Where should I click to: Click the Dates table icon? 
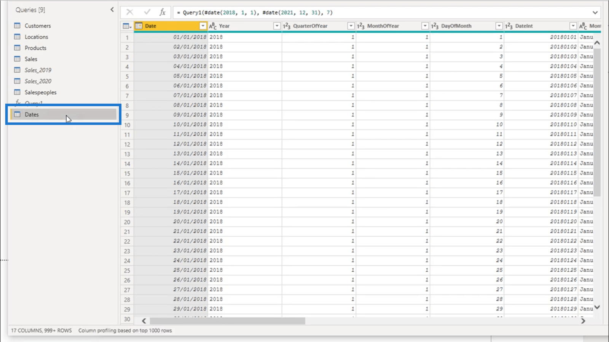17,114
